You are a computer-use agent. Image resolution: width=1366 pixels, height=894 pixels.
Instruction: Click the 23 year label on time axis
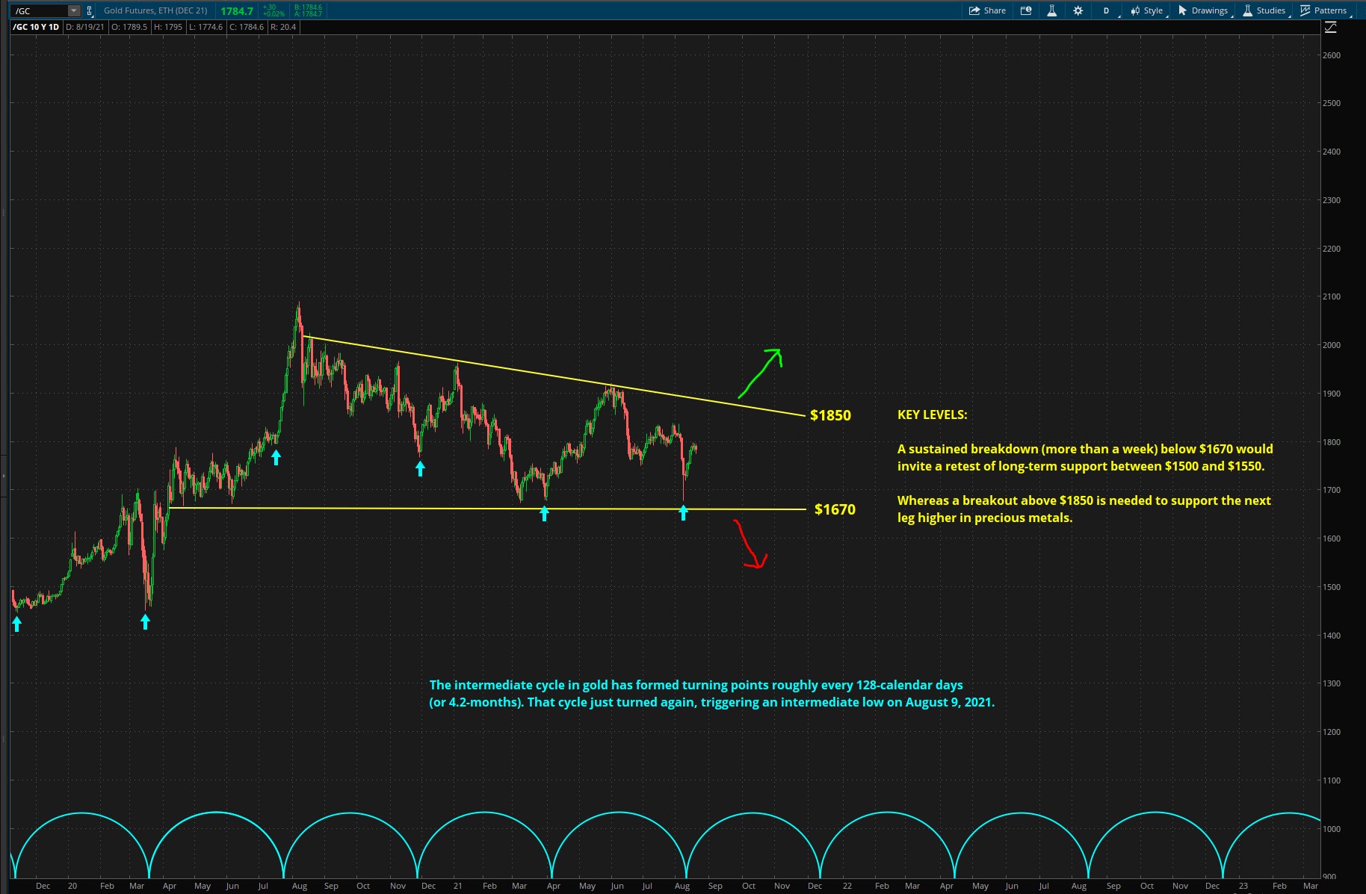pyautogui.click(x=1243, y=886)
